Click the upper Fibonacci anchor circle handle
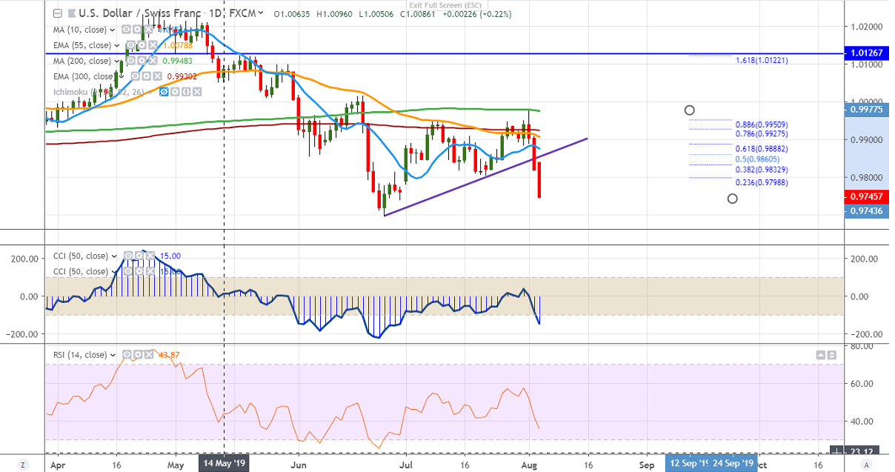This screenshot has width=895, height=472. [690, 110]
